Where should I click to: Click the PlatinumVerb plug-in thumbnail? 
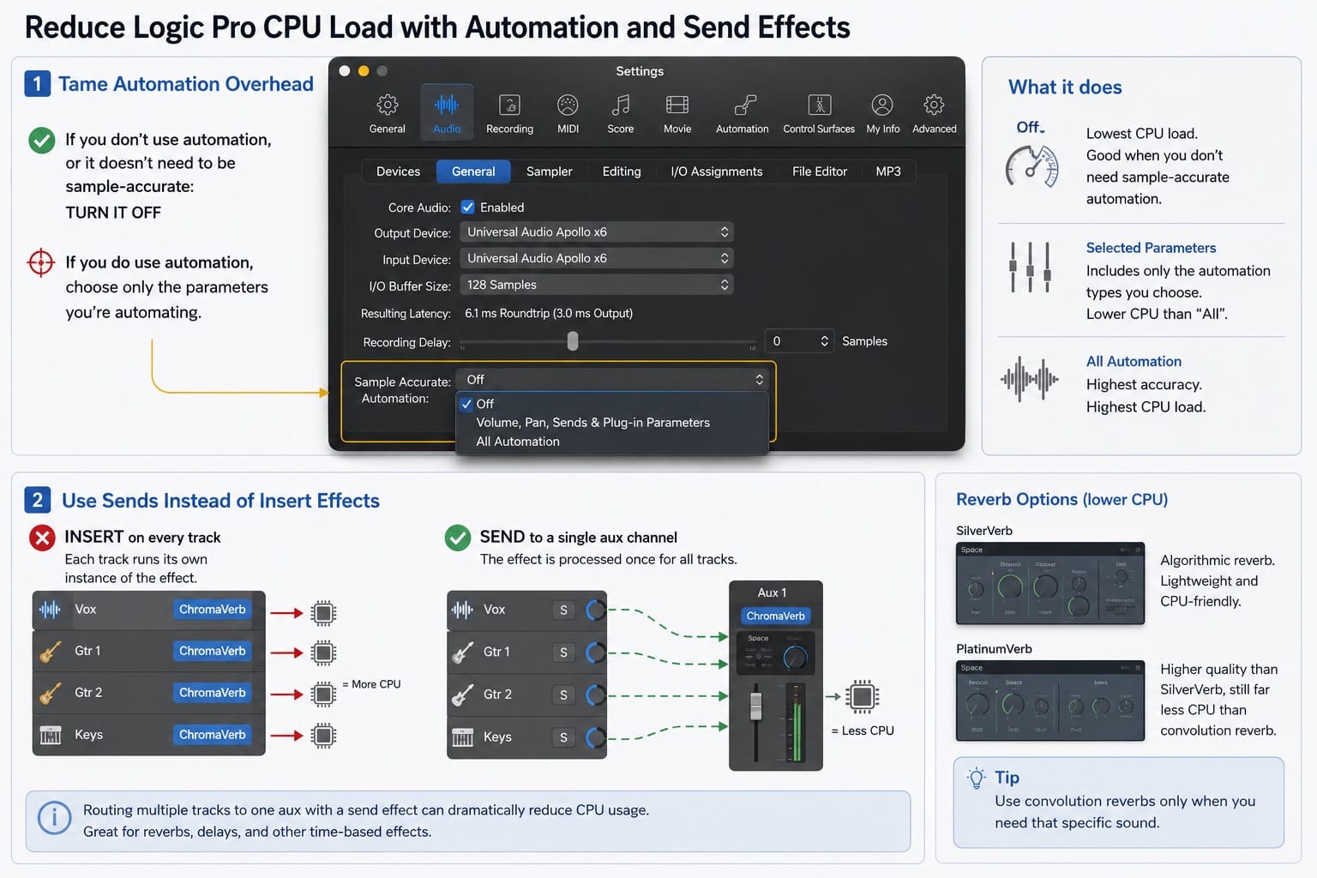click(x=1050, y=701)
